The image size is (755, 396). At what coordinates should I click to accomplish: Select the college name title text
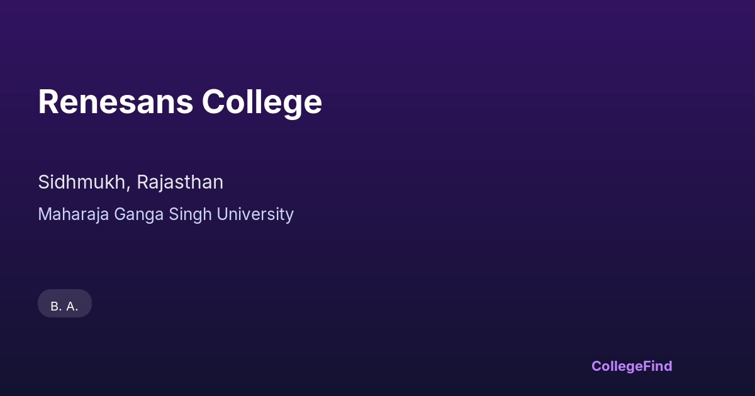[x=180, y=102]
